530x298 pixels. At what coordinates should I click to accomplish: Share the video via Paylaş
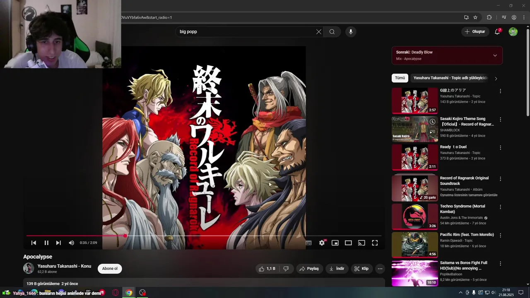click(x=309, y=269)
